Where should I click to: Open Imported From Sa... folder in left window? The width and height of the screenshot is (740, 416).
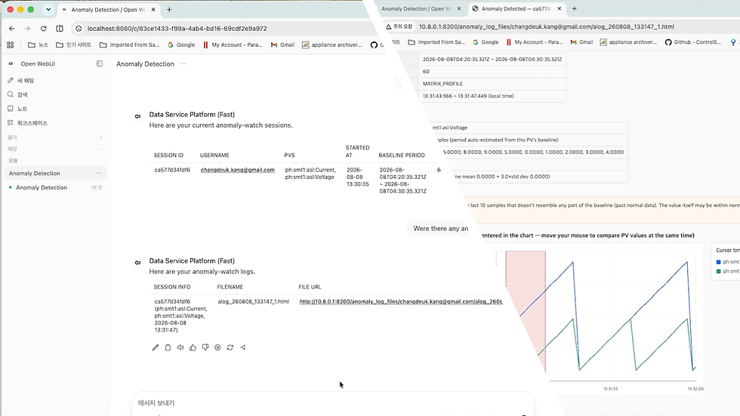pyautogui.click(x=129, y=45)
